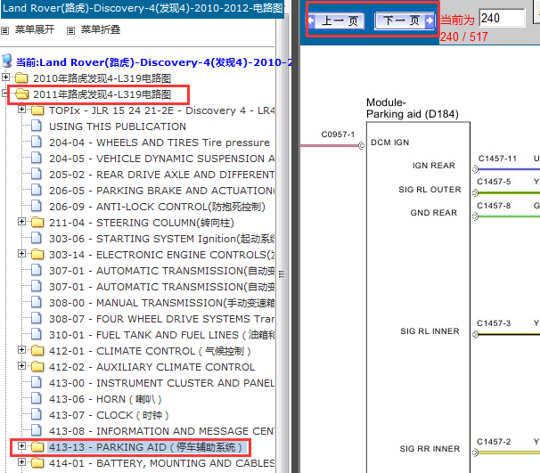Expand the 2010年路虎发现4-L319电路图 folder
Viewport: 540px width, 473px height.
5,77
